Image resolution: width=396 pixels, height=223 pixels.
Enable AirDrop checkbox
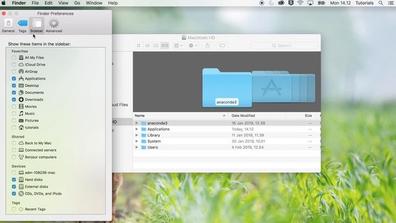click(14, 72)
